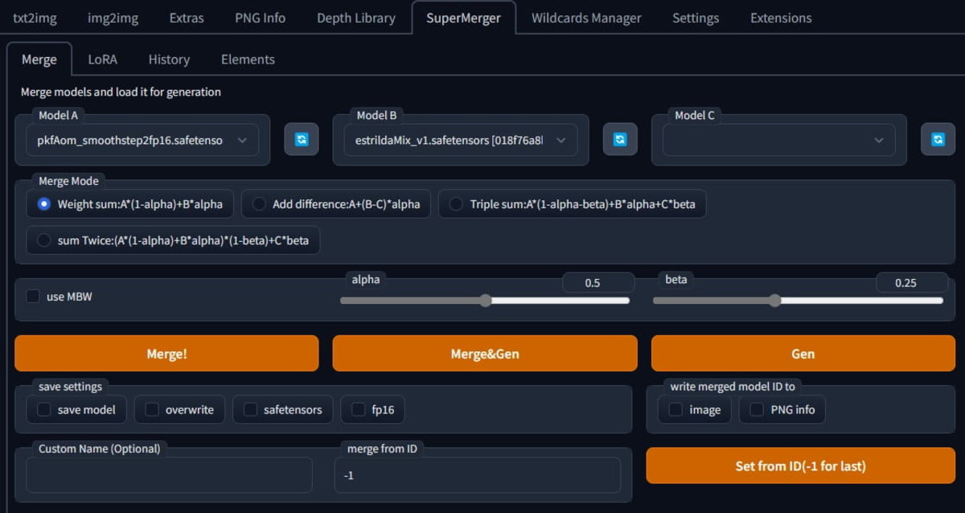Select the SuperMerger tab

coord(464,18)
